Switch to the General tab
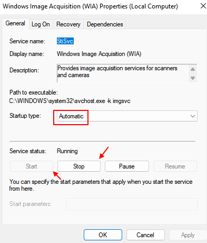Screen dimensions: 207x243 (15, 23)
